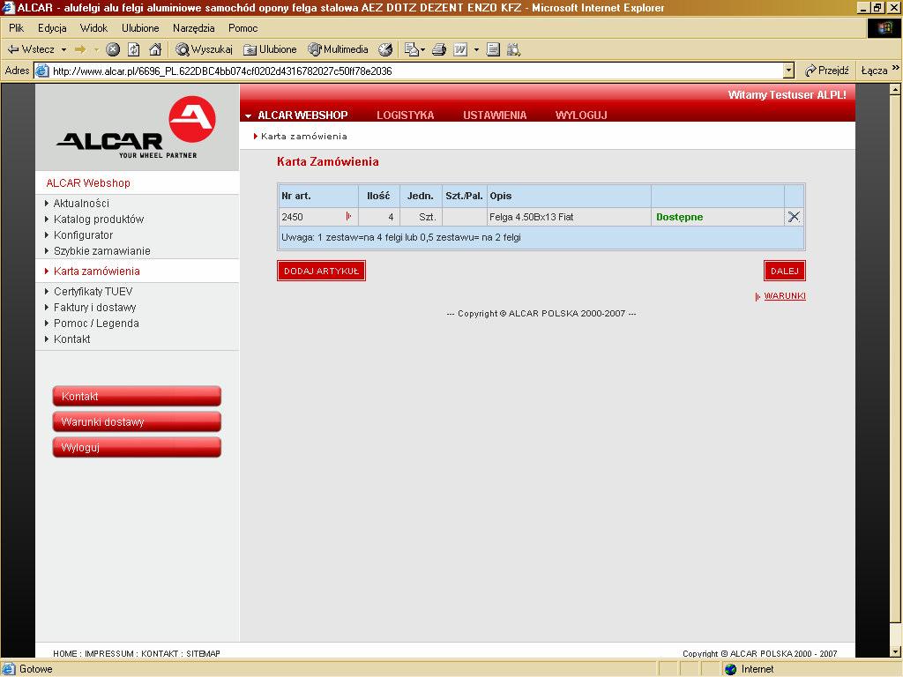The image size is (903, 677).
Task: Open the Pomoc menu
Action: [x=243, y=27]
